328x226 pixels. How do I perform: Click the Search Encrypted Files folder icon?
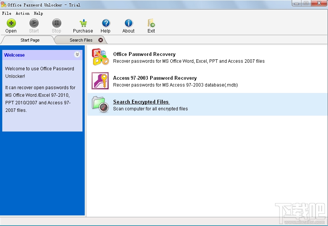pos(99,105)
